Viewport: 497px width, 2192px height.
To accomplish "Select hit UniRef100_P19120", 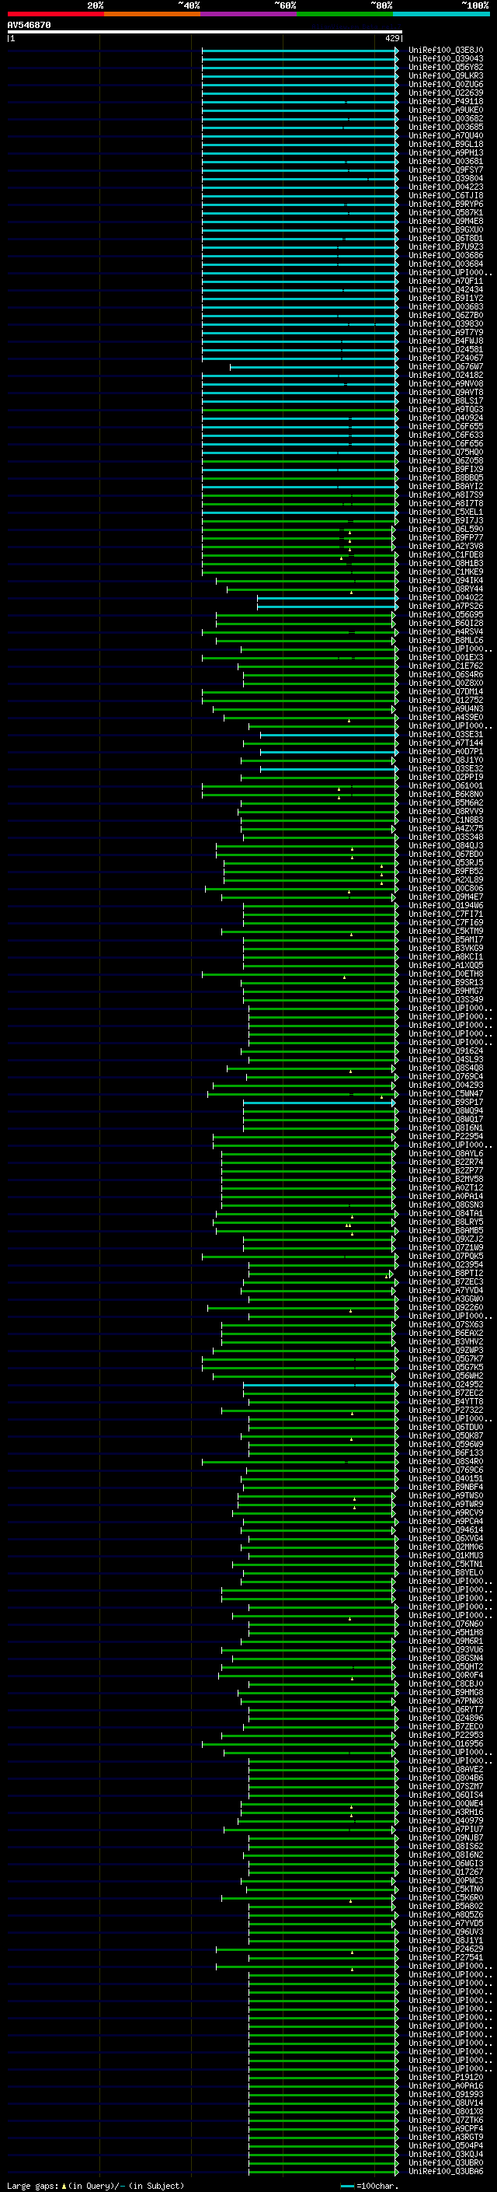I will (x=445, y=2077).
